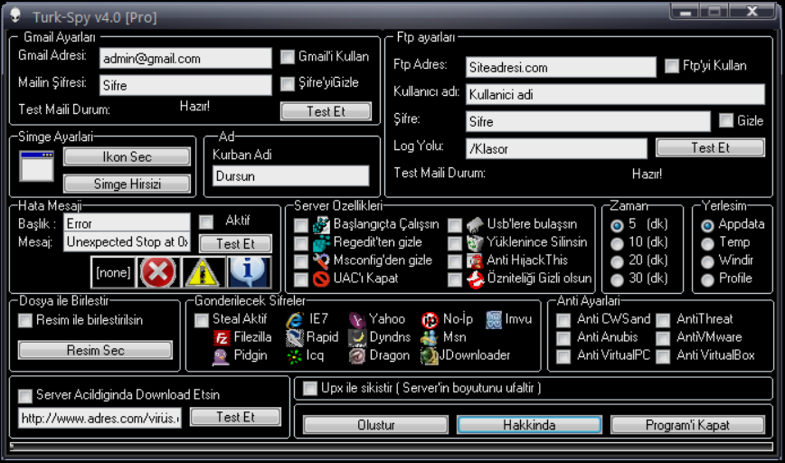
Task: Select the 30 (dk) time option
Action: point(618,279)
